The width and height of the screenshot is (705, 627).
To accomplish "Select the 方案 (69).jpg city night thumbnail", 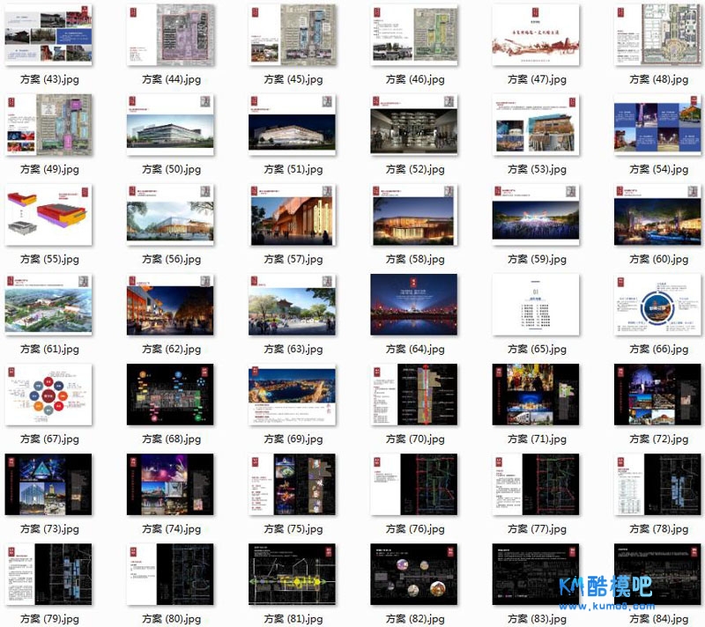I will [x=292, y=395].
